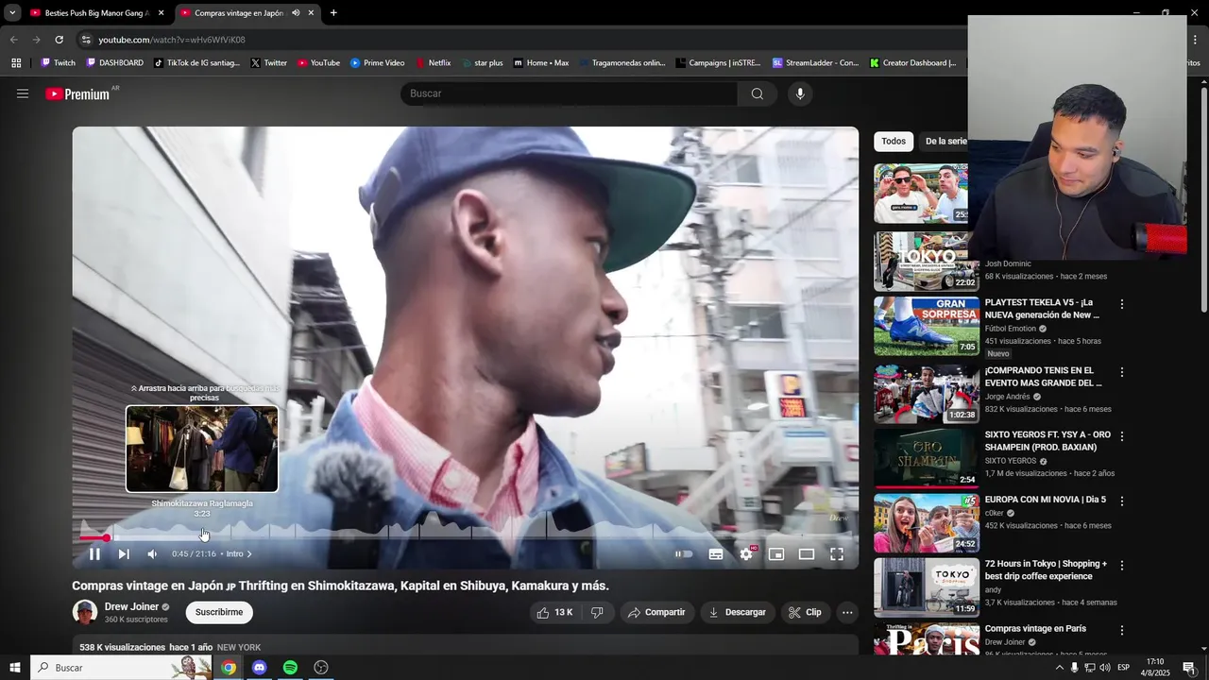
Task: Open the system volume tray icon
Action: point(1105,668)
